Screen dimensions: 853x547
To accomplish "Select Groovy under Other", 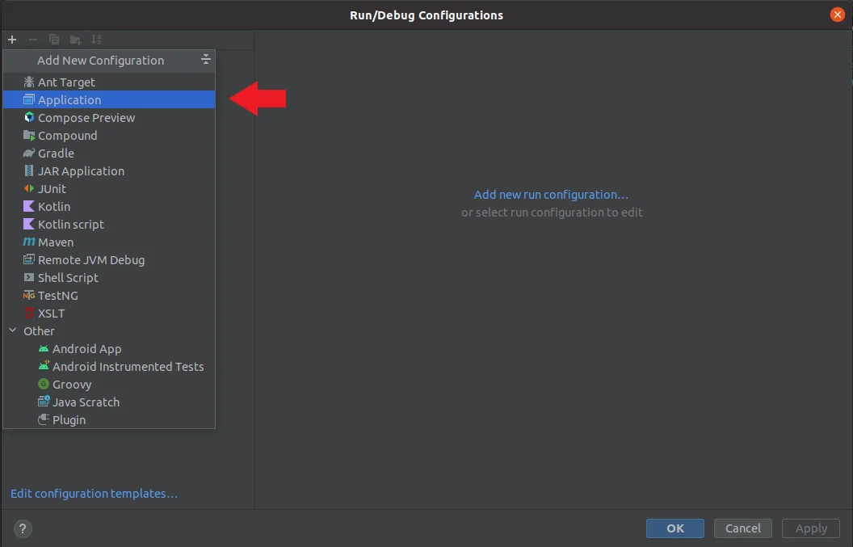I will 109,385.
